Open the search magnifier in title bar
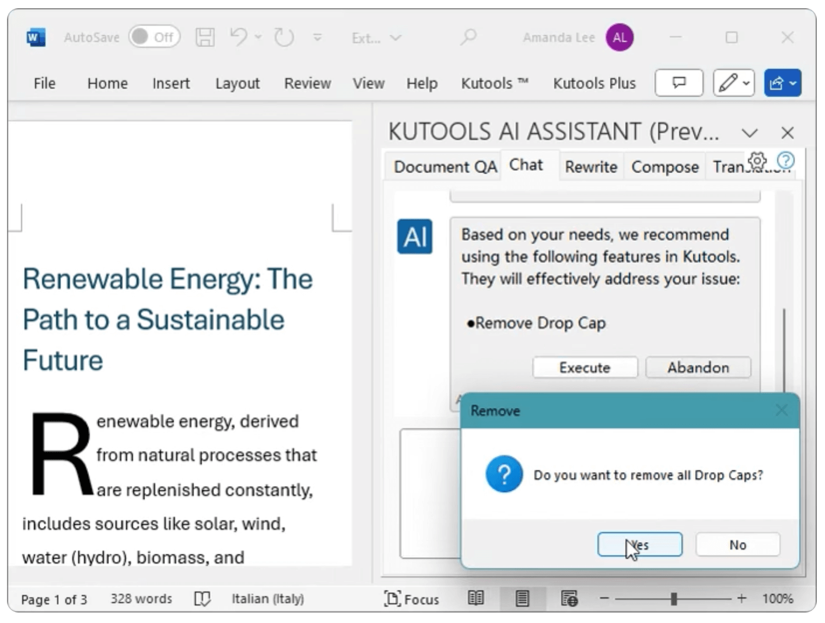The image size is (825, 623). [x=468, y=37]
